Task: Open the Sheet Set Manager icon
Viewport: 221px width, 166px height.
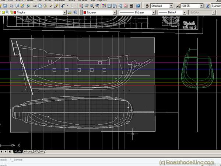Action: [120, 6]
